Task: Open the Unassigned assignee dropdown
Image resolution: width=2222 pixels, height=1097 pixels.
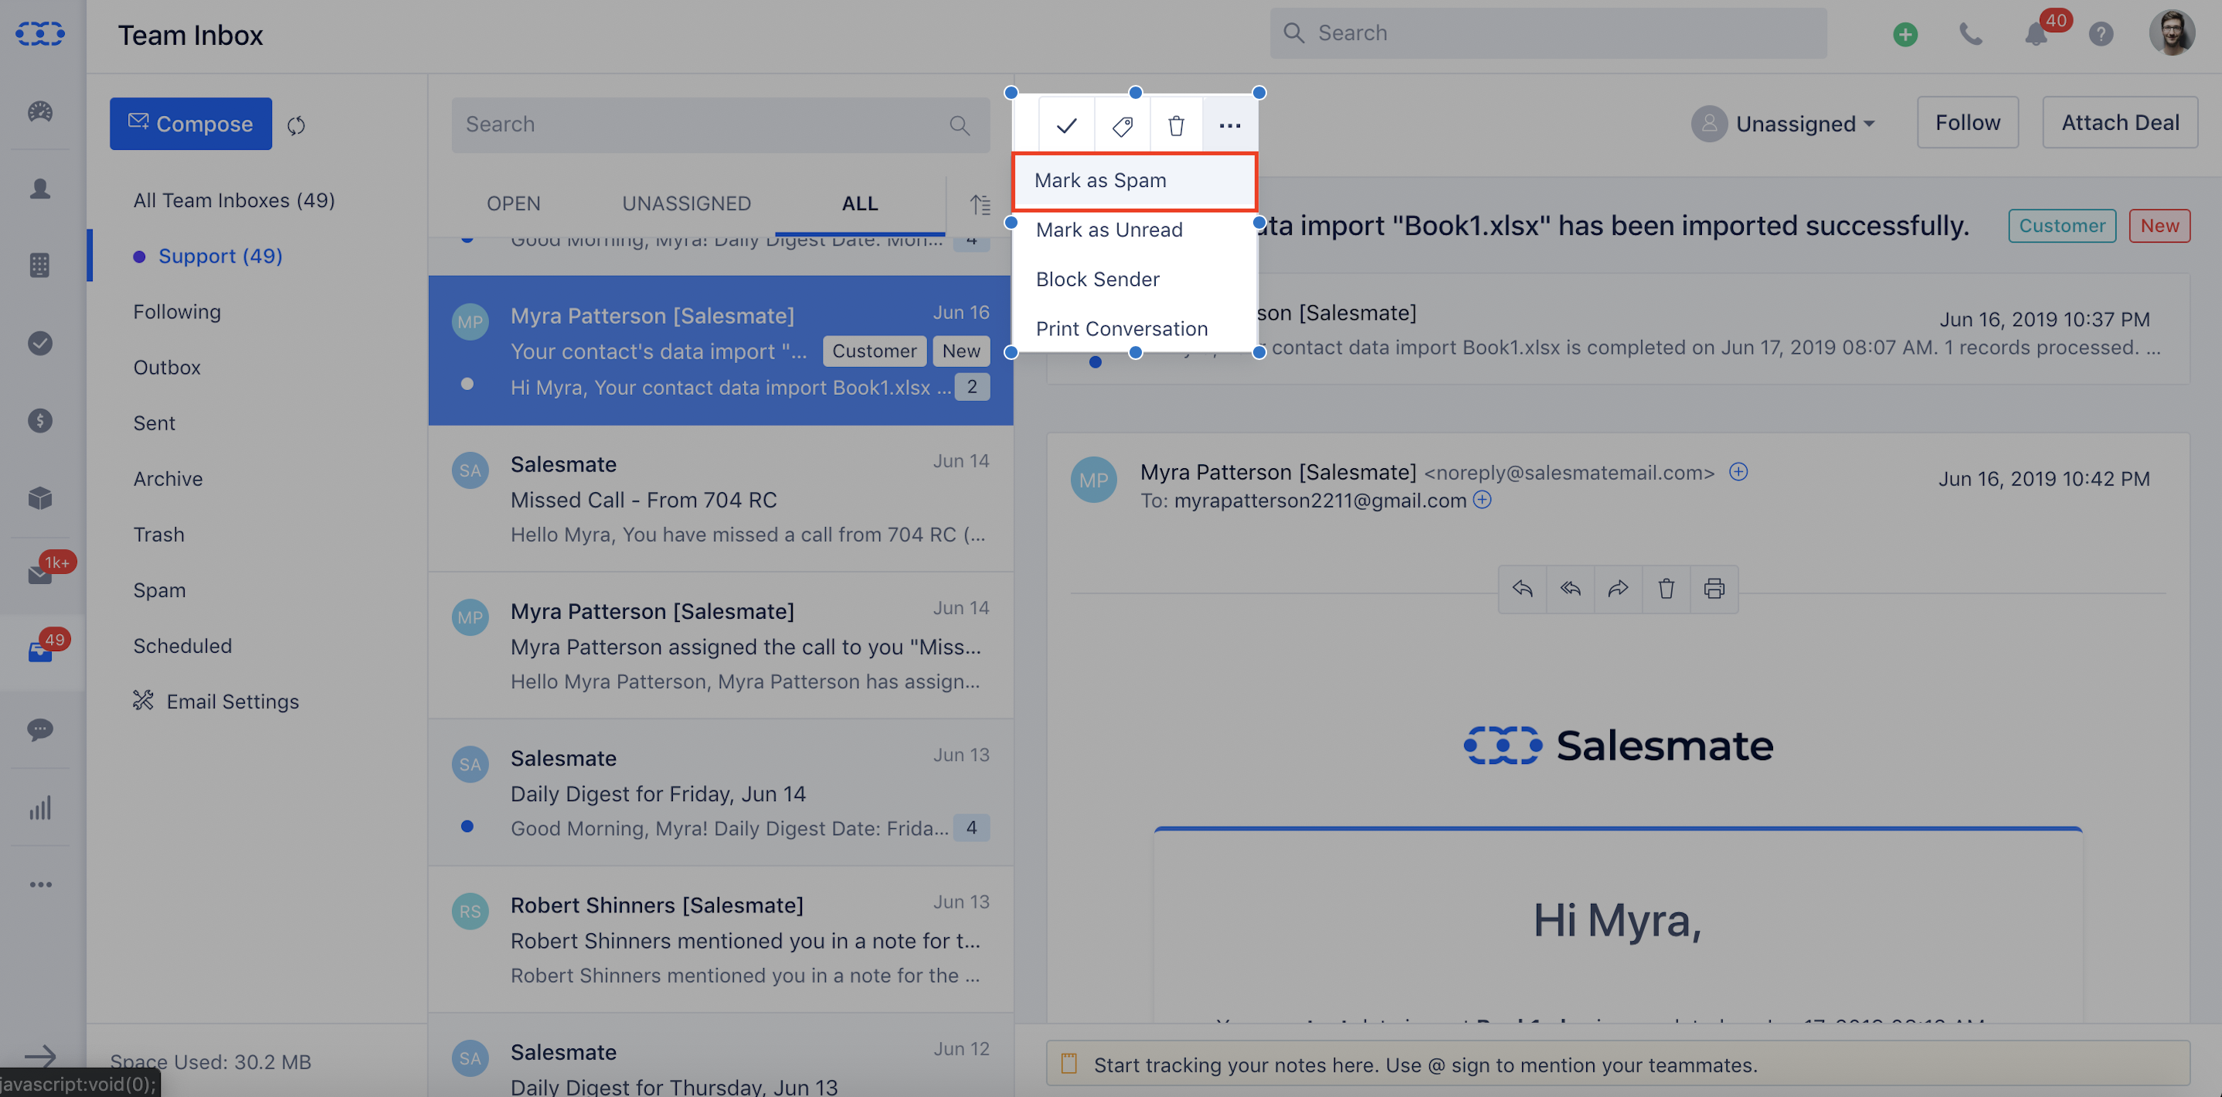Action: tap(1783, 124)
